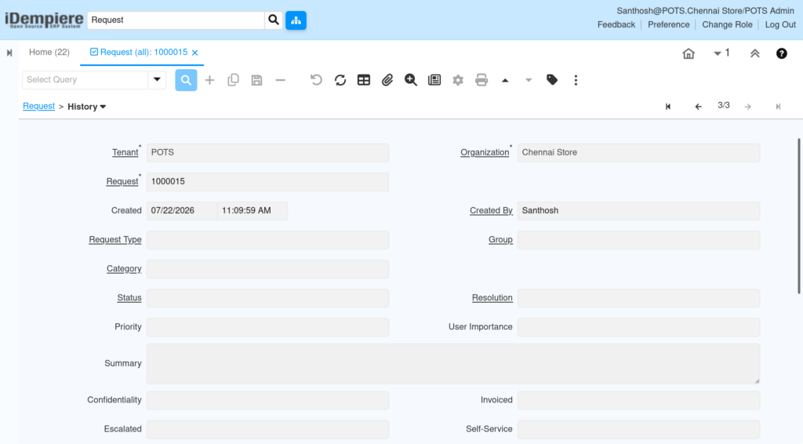Click the Category field label
The width and height of the screenshot is (803, 444).
point(124,269)
